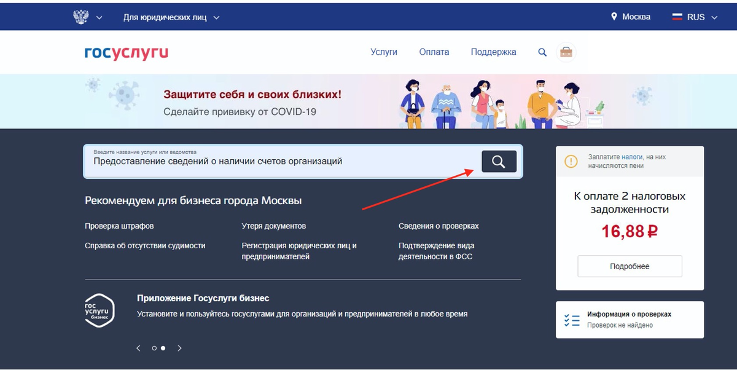Open 'Сведения о проверках' link

(x=439, y=226)
